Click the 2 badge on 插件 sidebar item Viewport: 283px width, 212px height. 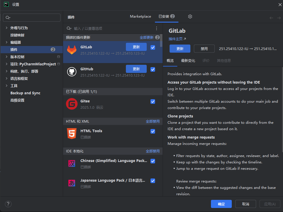(53, 49)
